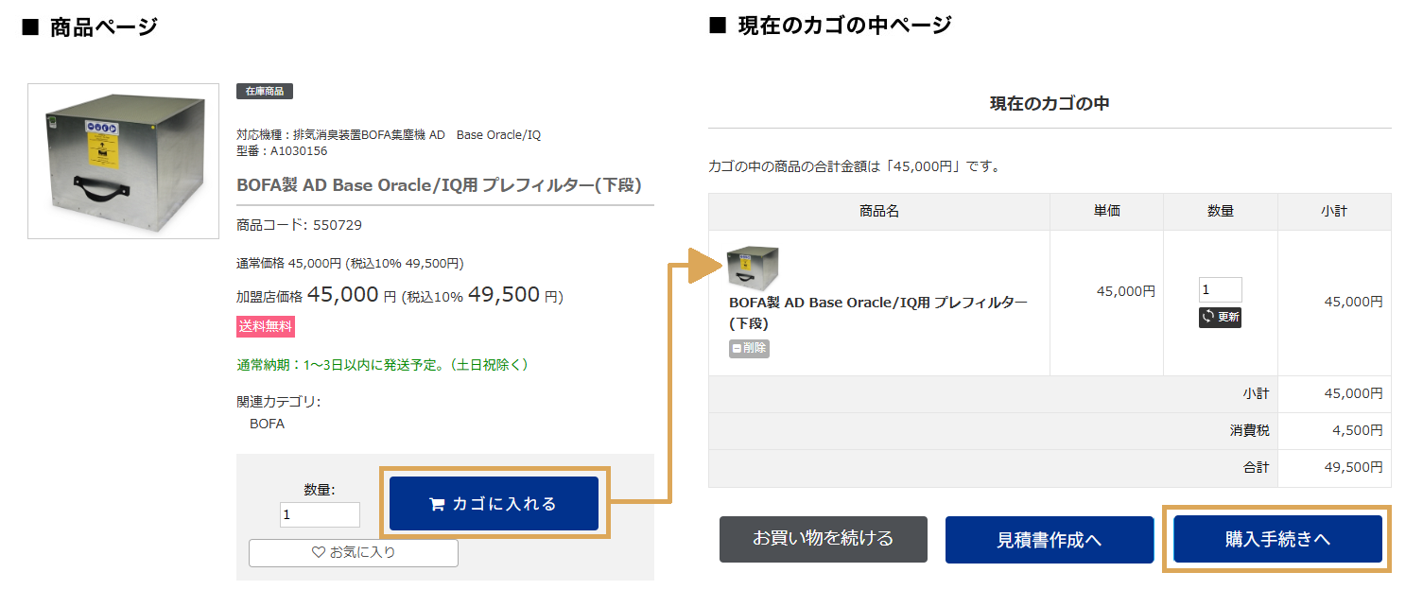This screenshot has width=1423, height=607.
Task: Click the 数量 column header in cart table
Action: pyautogui.click(x=1220, y=212)
